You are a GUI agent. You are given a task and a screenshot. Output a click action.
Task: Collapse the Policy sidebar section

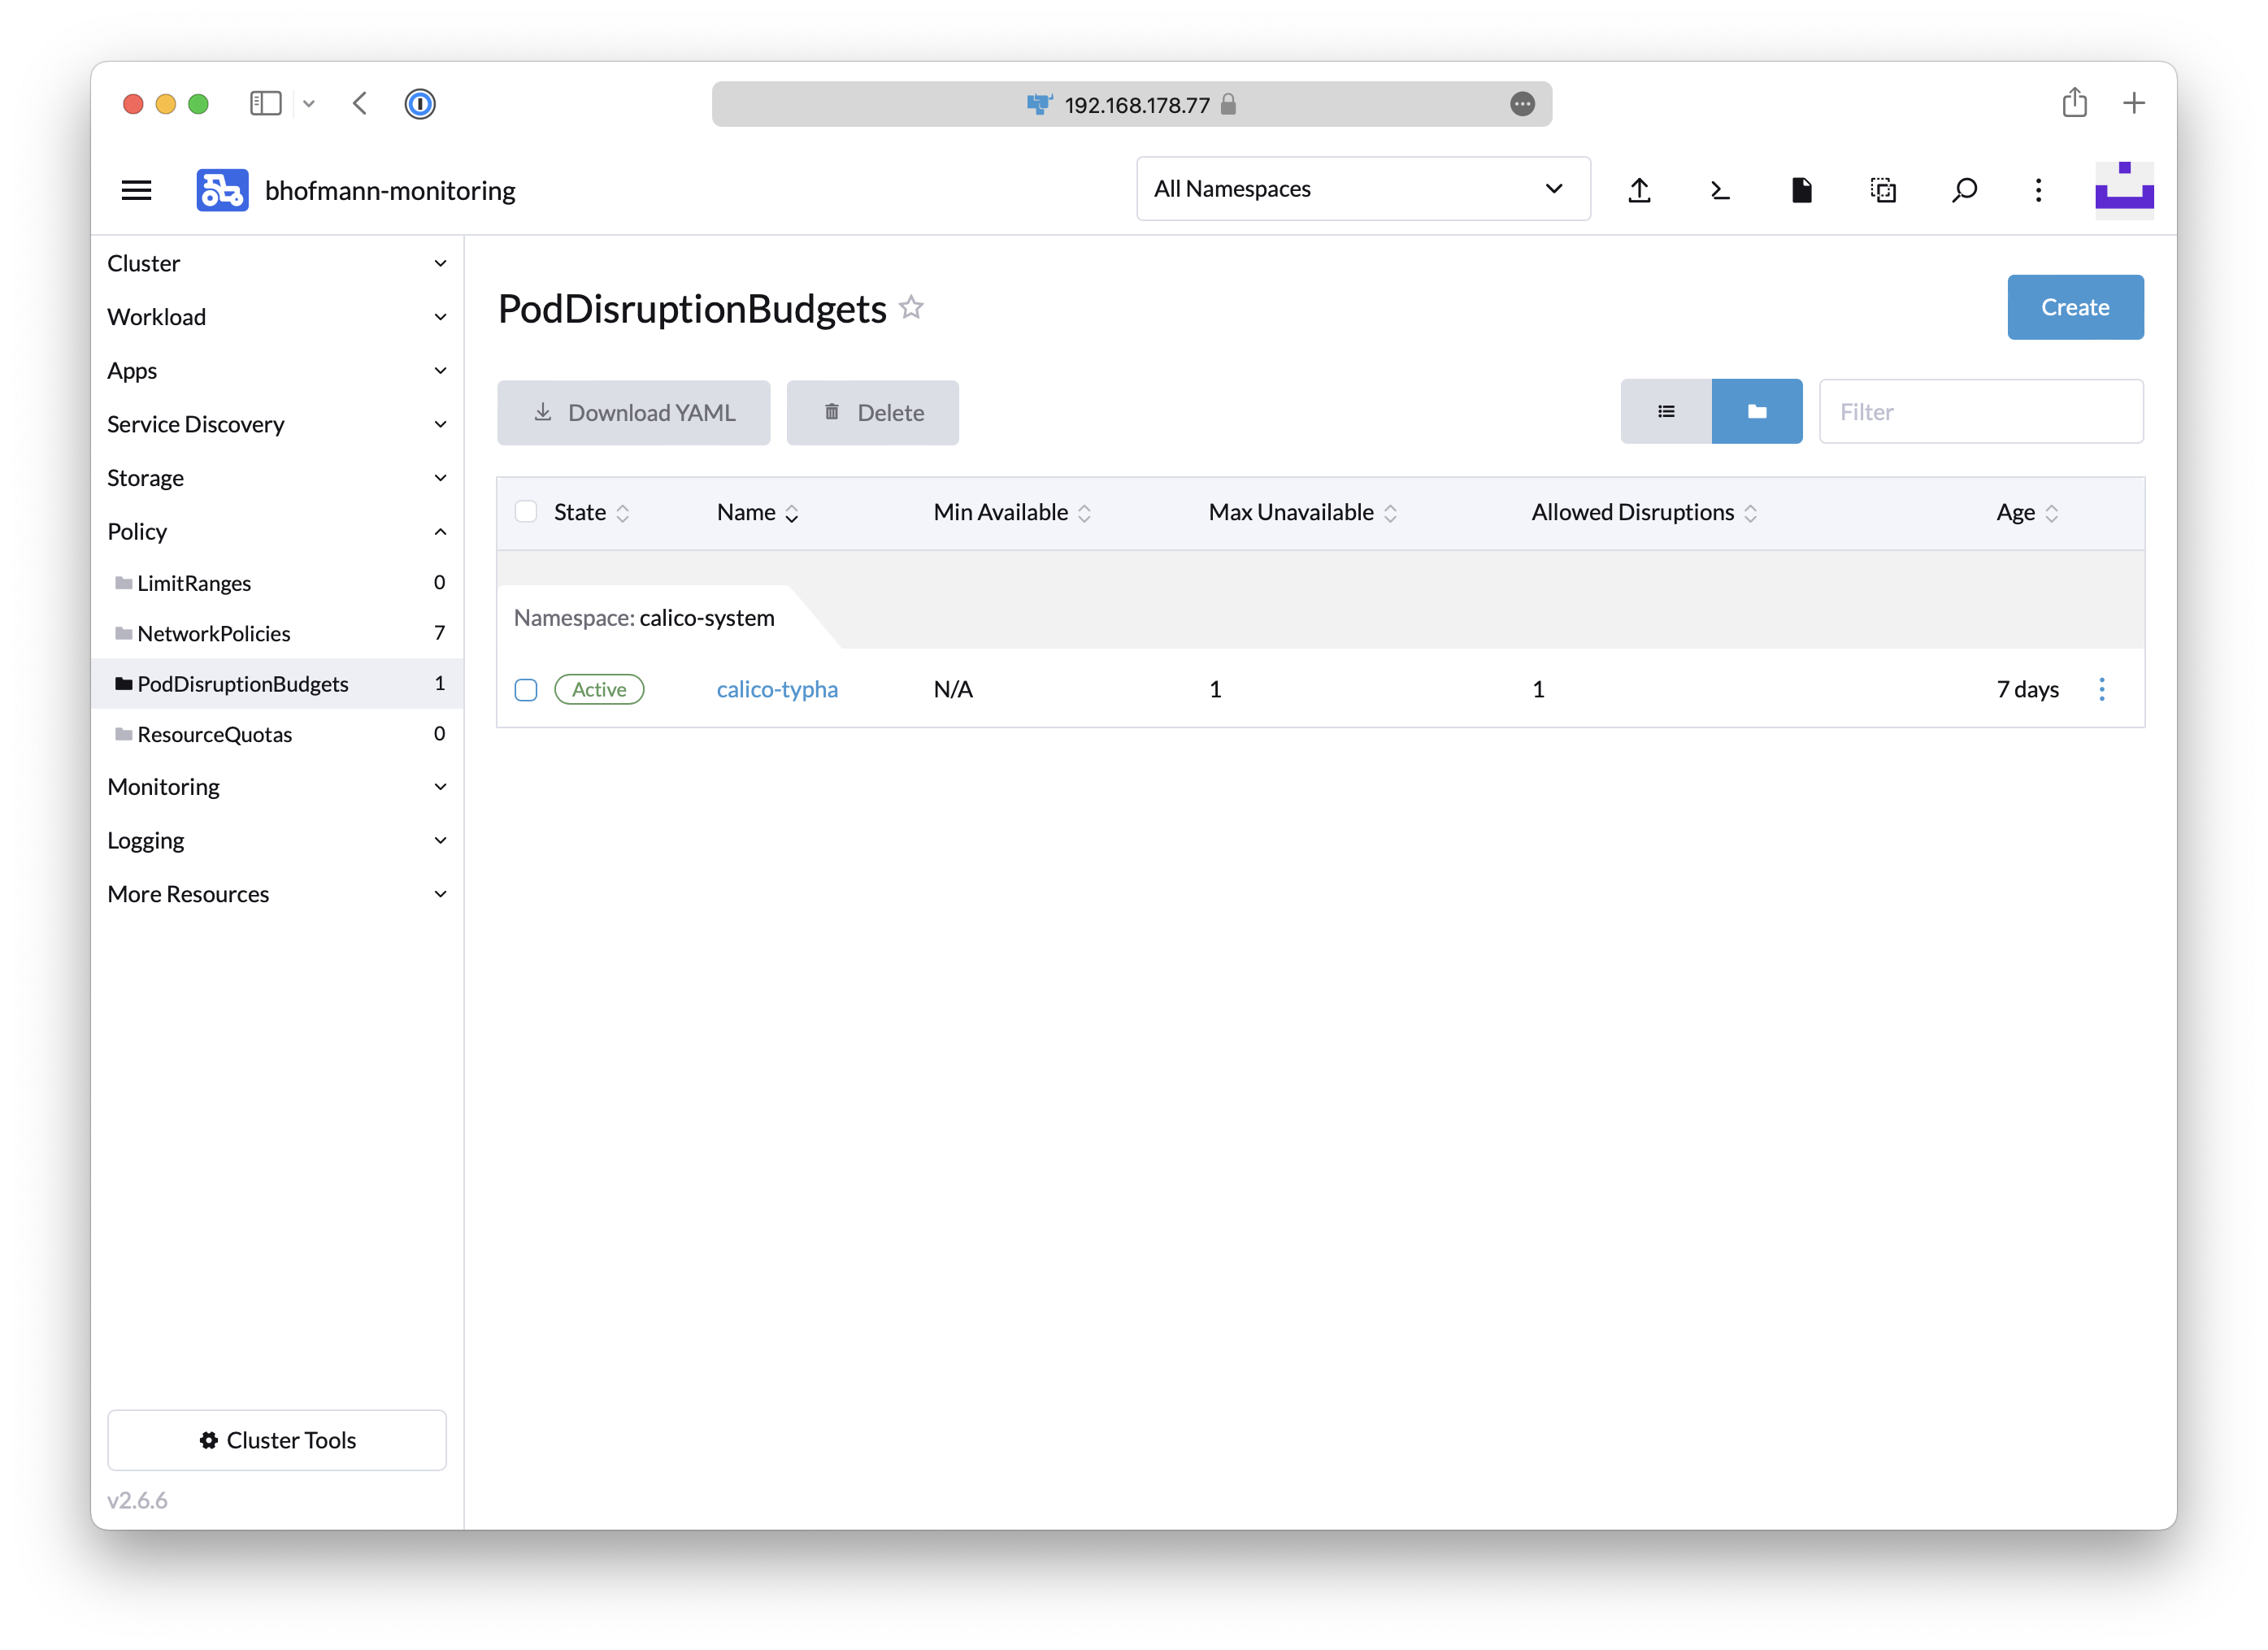[x=277, y=532]
